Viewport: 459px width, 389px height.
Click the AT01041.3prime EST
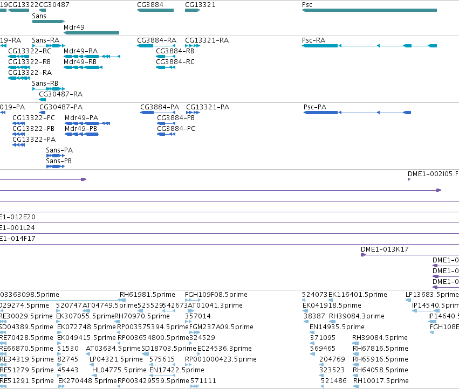coord(190,311)
